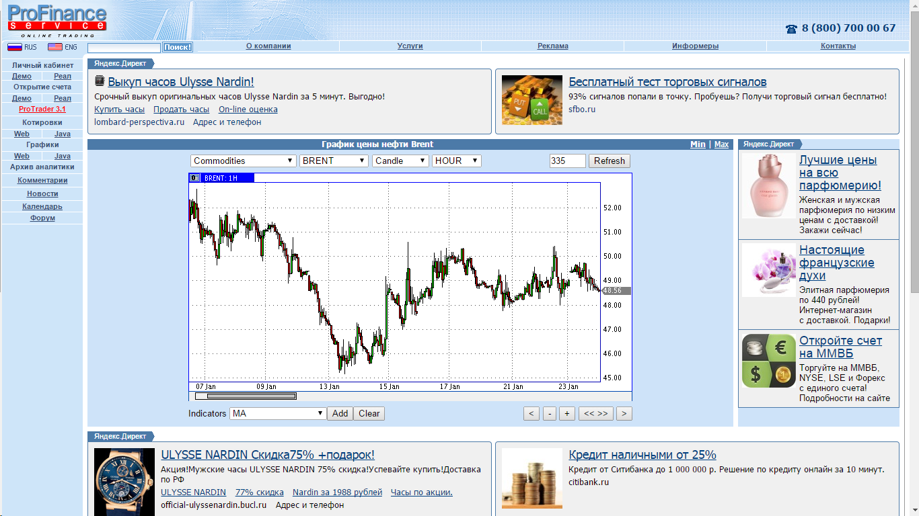Image resolution: width=919 pixels, height=516 pixels.
Task: Click the bars count field showing 335
Action: (x=567, y=161)
